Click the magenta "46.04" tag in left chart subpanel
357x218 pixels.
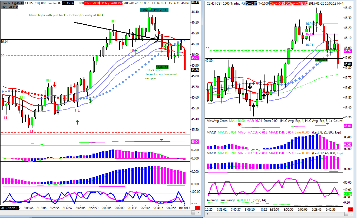pos(195,141)
